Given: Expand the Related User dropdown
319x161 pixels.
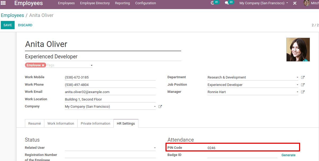Looking at the screenshot, I should click(x=155, y=148).
